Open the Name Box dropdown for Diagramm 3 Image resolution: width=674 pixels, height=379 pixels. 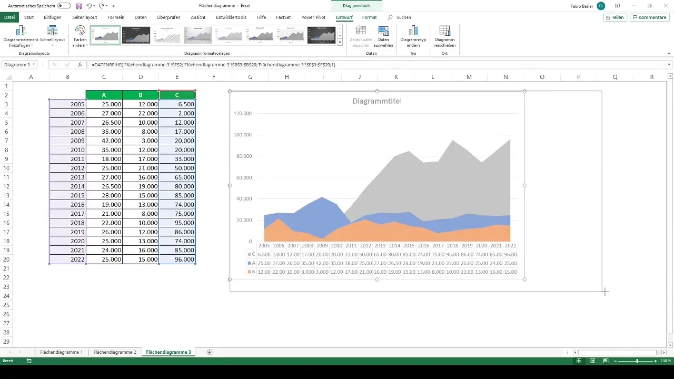[x=34, y=65]
